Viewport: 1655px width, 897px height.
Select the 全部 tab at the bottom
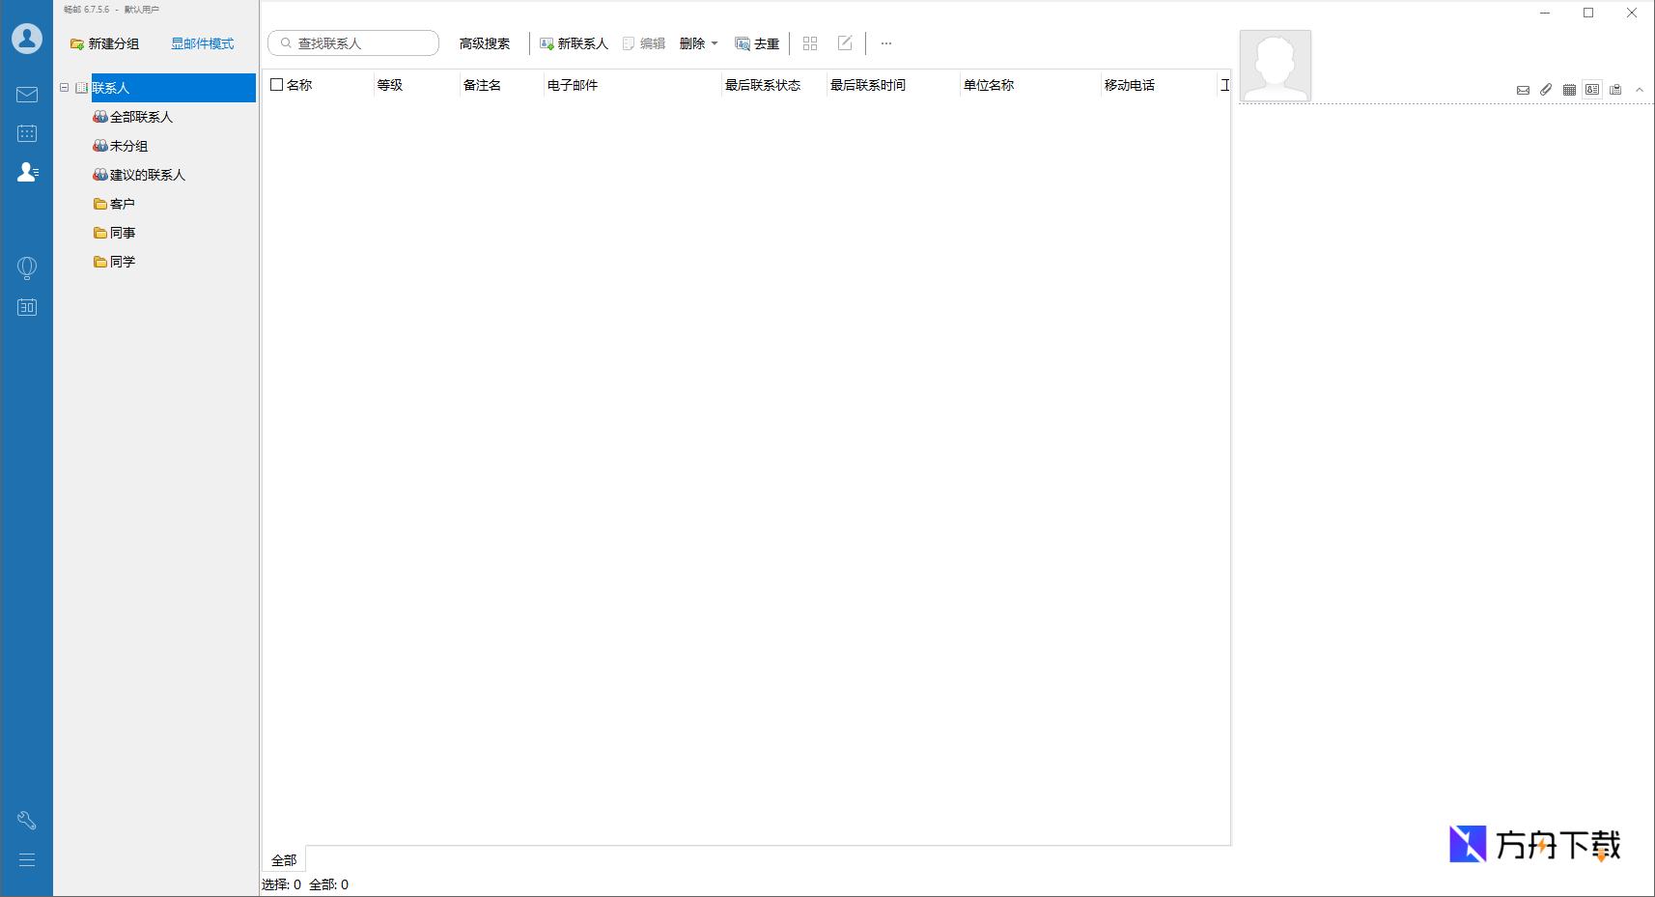284,860
